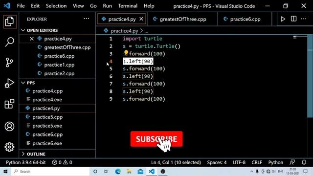Collapse the Open Editors section

click(42, 30)
